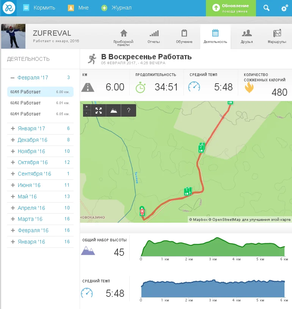
Task: Zoom out the map with minus
Action: (x=86, y=113)
